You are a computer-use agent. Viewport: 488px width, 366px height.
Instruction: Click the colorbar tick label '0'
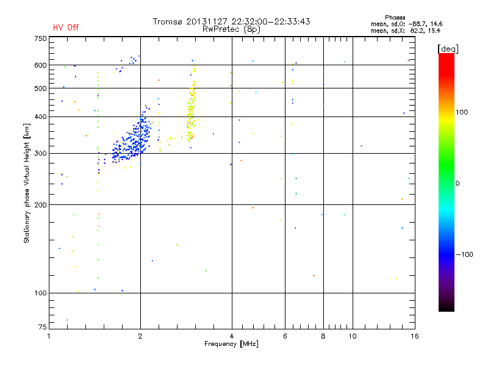point(457,184)
